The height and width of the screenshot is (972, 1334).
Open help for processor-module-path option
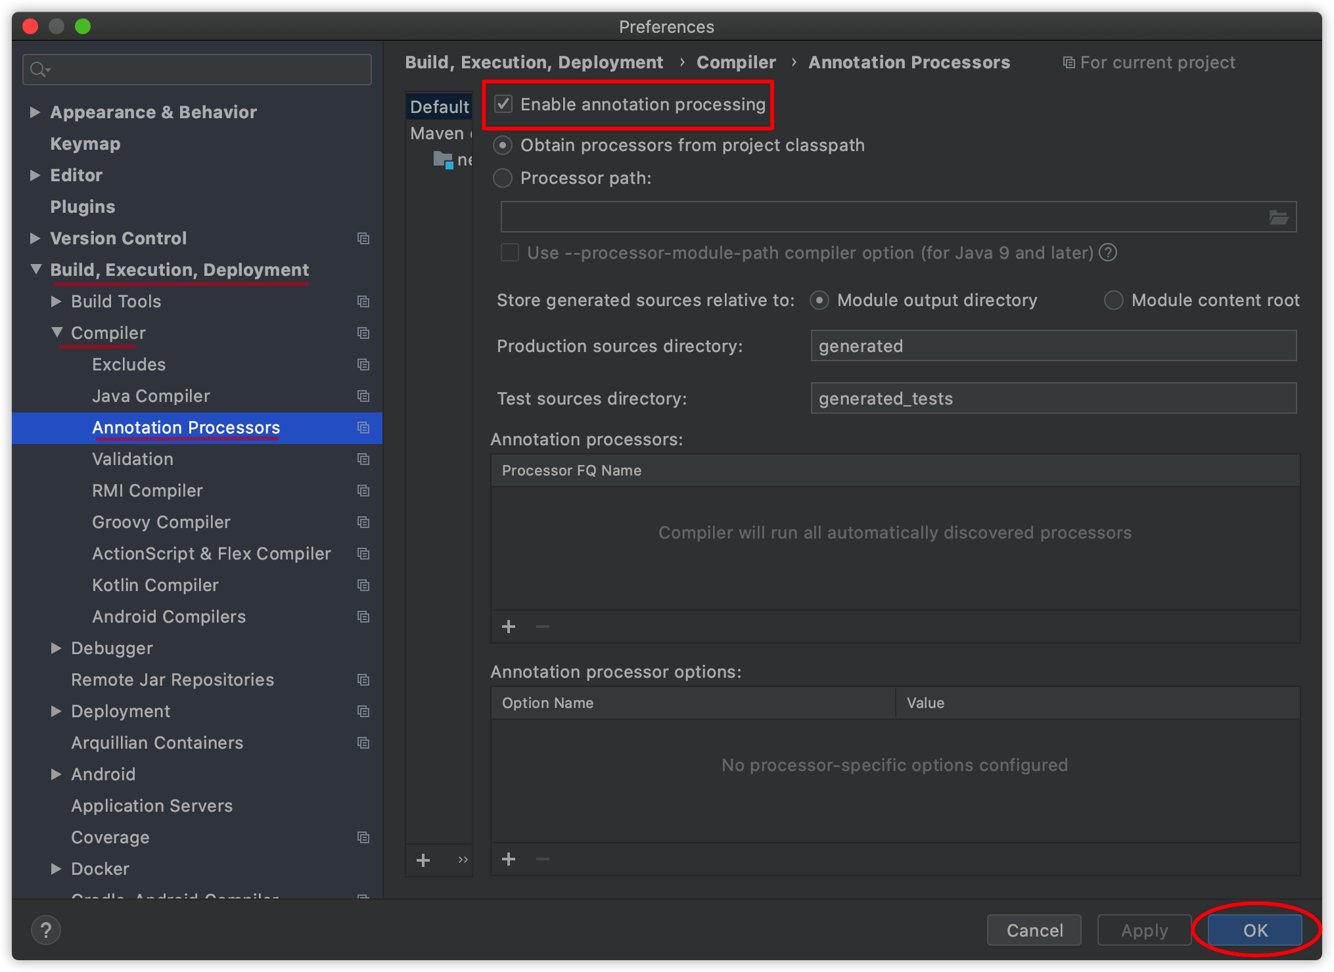[1108, 252]
